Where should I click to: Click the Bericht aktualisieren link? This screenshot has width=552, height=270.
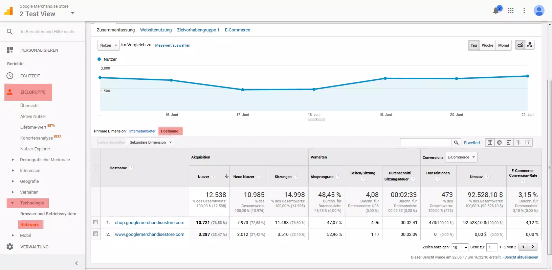tap(521, 257)
